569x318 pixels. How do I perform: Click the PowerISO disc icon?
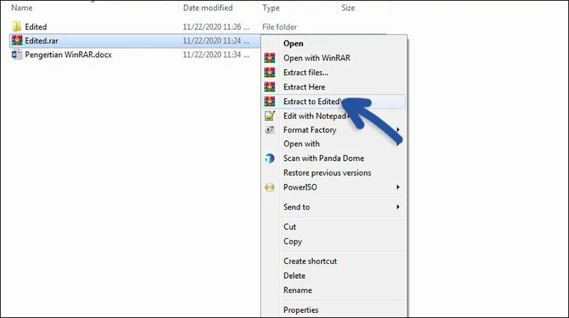click(270, 187)
